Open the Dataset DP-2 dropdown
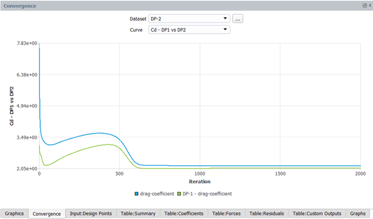This screenshot has height=219, width=373. tap(189, 19)
